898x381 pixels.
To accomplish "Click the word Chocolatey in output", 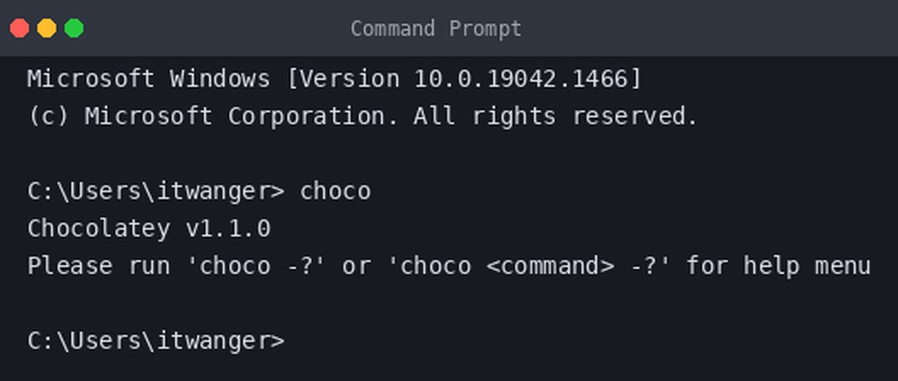I will (x=99, y=229).
